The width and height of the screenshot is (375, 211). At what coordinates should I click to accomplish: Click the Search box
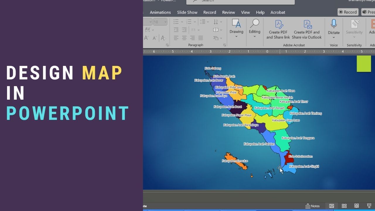click(241, 1)
